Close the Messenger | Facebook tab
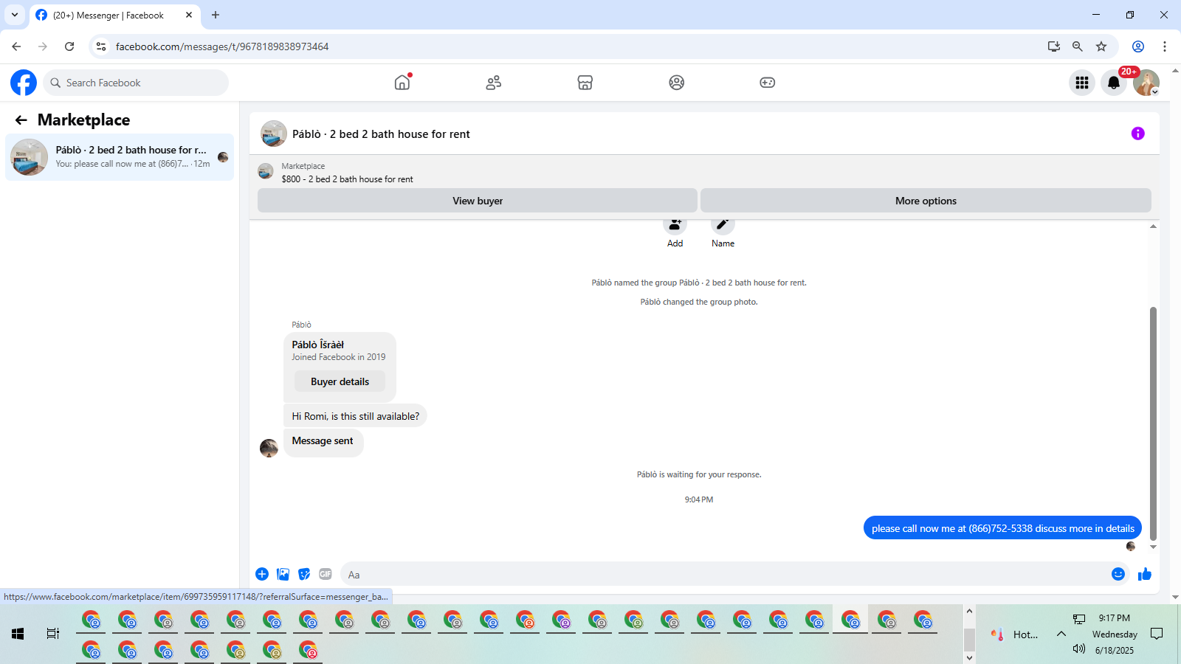 pos(189,15)
